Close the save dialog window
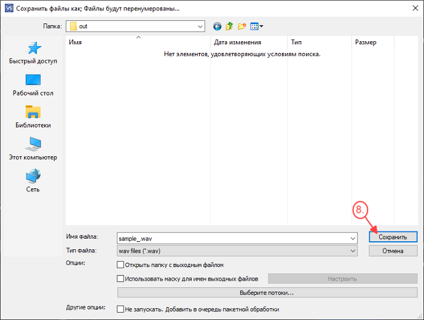This screenshot has width=424, height=320. pos(415,8)
